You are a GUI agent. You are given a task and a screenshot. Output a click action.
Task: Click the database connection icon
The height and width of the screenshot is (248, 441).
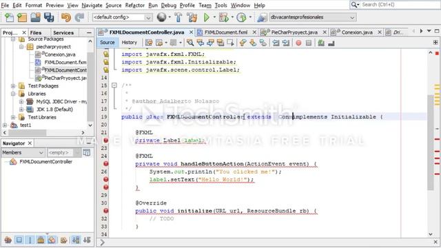(262, 17)
